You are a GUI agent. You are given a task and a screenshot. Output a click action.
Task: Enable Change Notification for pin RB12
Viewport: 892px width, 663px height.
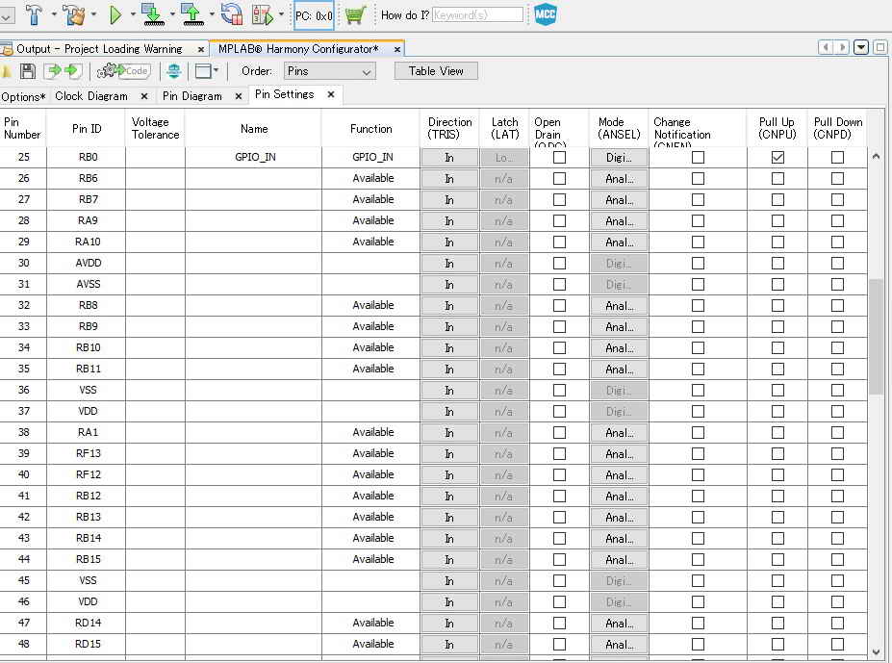coord(698,497)
